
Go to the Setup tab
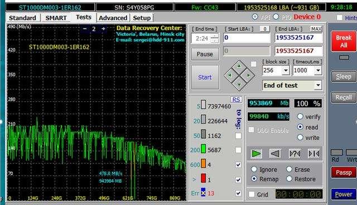142,18
